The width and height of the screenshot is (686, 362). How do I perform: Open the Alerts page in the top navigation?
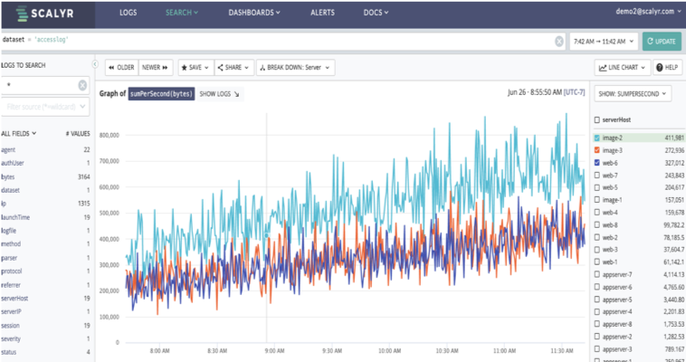click(322, 14)
